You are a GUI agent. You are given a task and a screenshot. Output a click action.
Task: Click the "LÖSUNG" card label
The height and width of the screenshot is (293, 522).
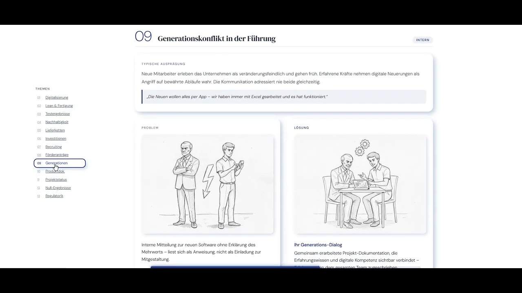302,128
